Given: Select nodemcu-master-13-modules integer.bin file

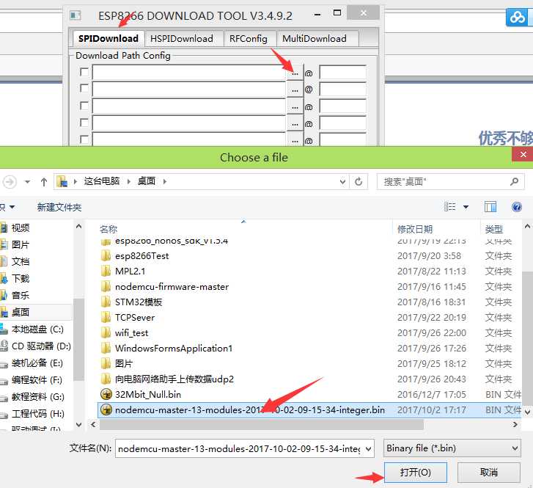Looking at the screenshot, I should 250,410.
